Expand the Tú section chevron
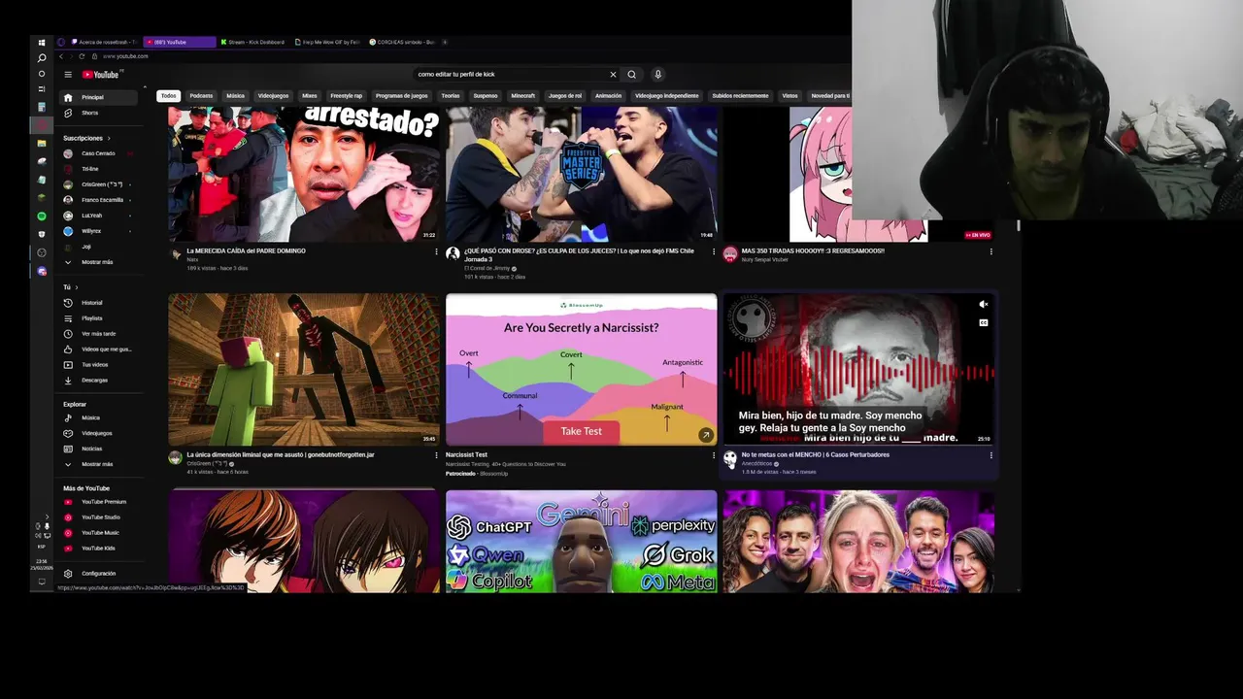The image size is (1243, 699). [x=77, y=287]
